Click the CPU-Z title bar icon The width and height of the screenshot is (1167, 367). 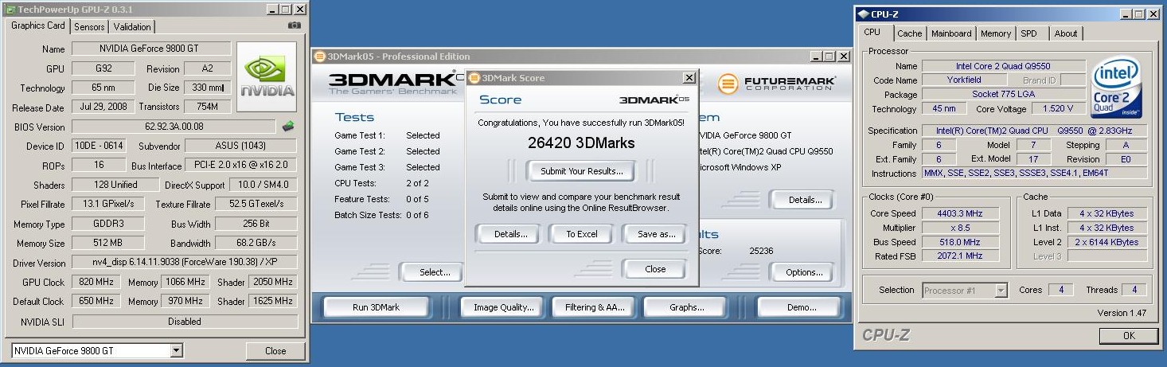pyautogui.click(x=863, y=14)
